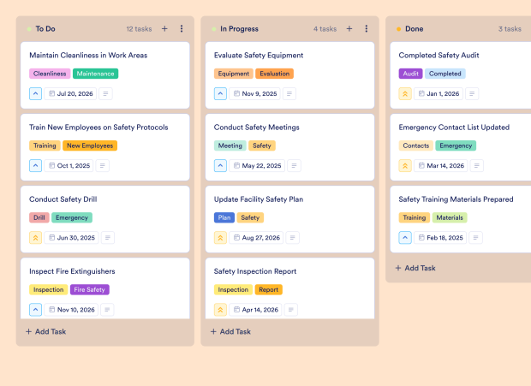Click priority icon on Conduct Safety Drill card
Viewport: 531px width, 386px height.
pyautogui.click(x=36, y=237)
